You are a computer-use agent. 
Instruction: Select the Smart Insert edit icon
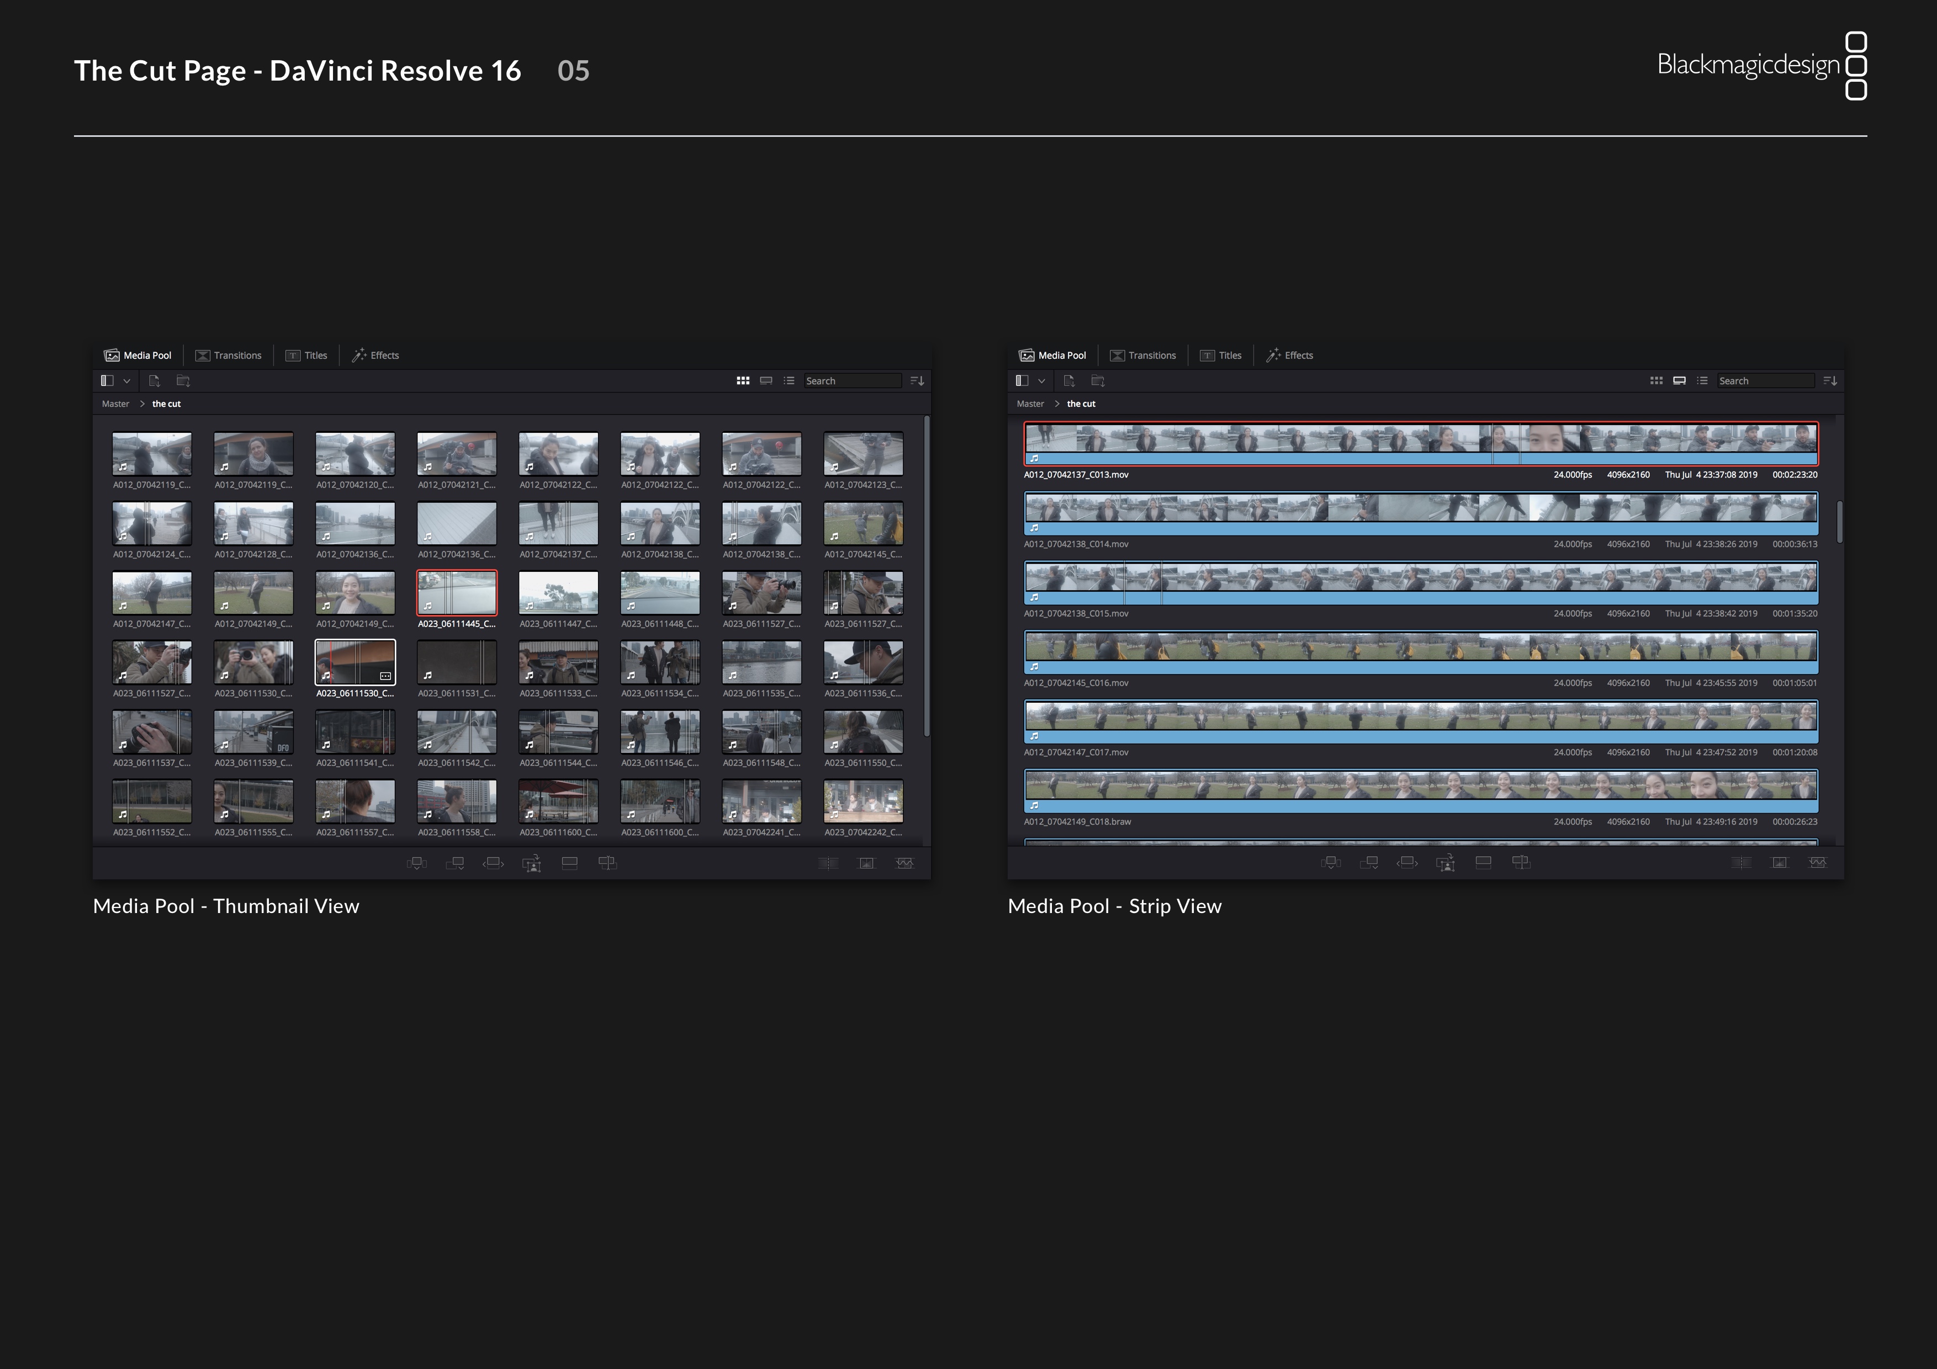(x=417, y=862)
